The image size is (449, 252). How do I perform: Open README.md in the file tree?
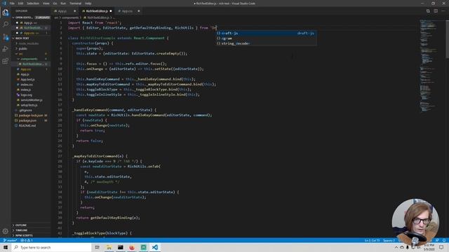(x=31, y=126)
